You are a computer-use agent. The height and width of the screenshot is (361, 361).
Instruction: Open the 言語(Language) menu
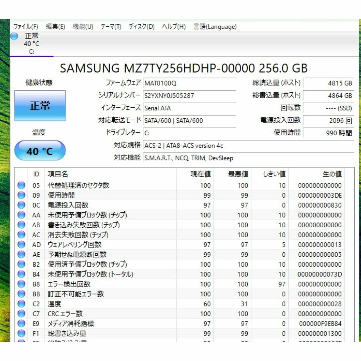(215, 27)
